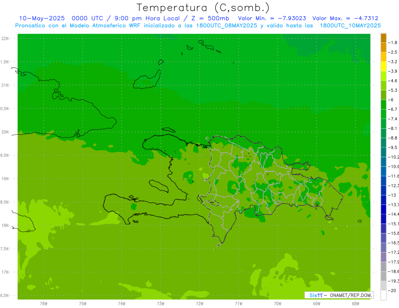Click the "-9.5" colorbar label
Viewport: 399px width, 308px height.
tap(393, 148)
